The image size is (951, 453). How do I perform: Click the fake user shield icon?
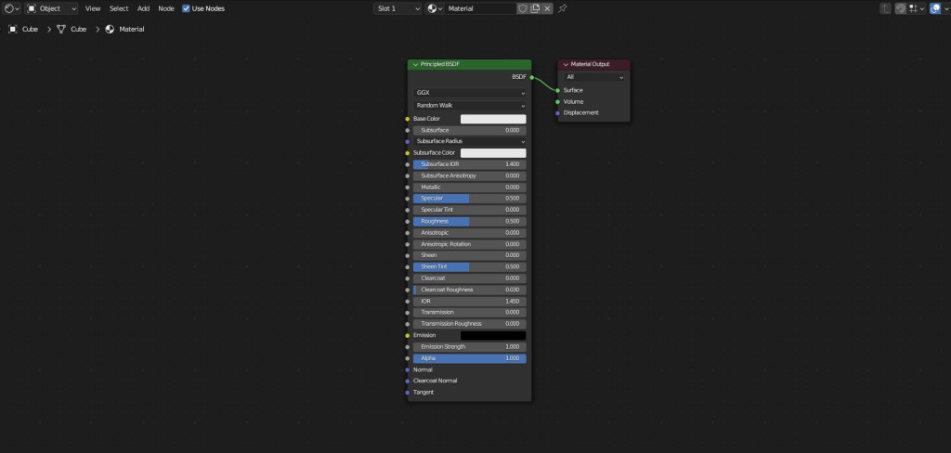pos(523,8)
